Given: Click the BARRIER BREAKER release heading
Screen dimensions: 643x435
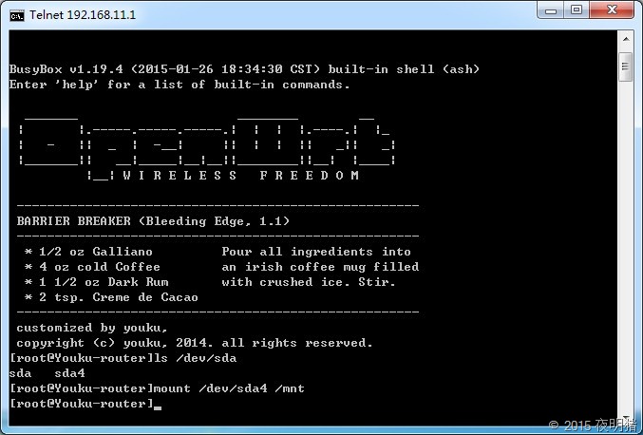Looking at the screenshot, I should click(153, 221).
